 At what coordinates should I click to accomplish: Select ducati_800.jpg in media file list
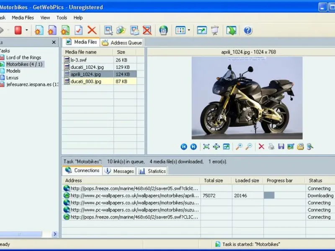tap(86, 81)
